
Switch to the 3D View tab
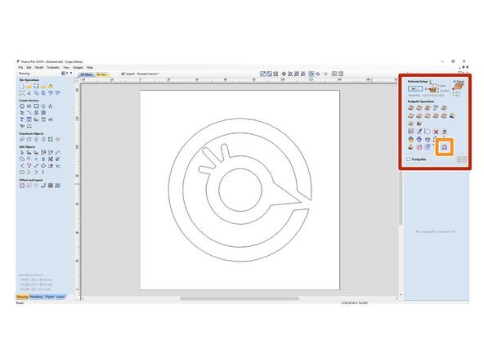[x=101, y=74]
